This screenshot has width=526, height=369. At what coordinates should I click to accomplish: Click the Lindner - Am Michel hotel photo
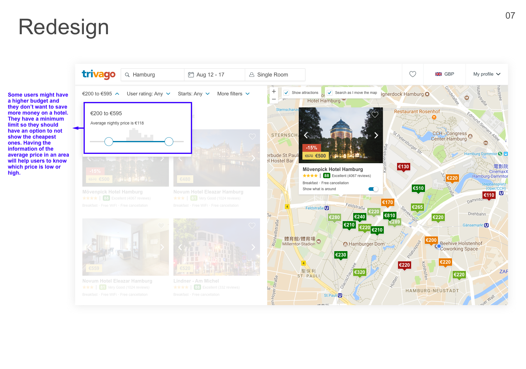(217, 247)
